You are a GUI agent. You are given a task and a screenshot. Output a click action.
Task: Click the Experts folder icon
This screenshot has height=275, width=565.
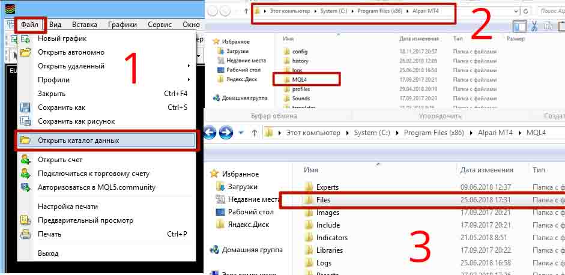[x=309, y=187]
